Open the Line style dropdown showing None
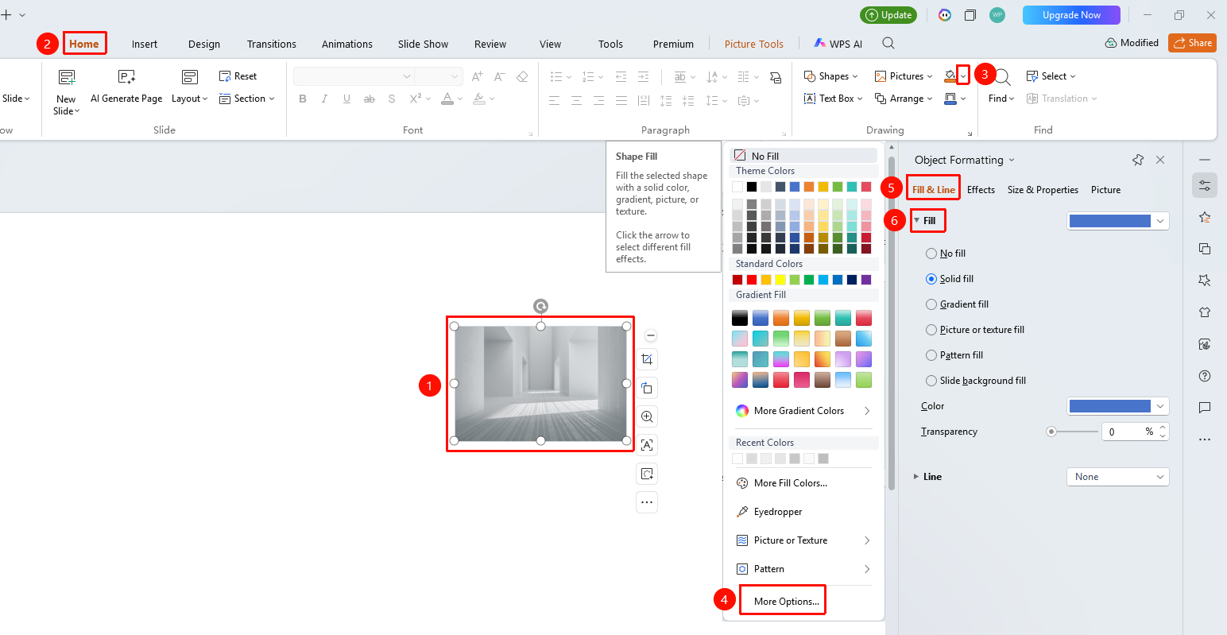The image size is (1227, 635). pos(1117,477)
